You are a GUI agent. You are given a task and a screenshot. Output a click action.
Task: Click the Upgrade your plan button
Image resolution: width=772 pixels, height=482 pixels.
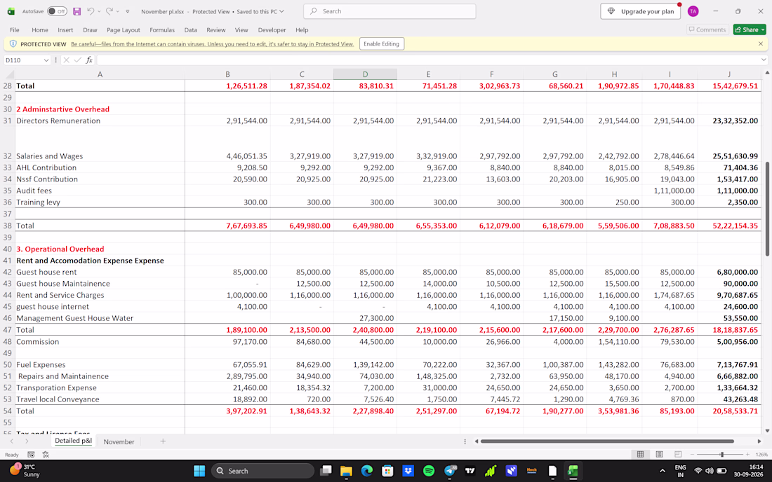641,11
